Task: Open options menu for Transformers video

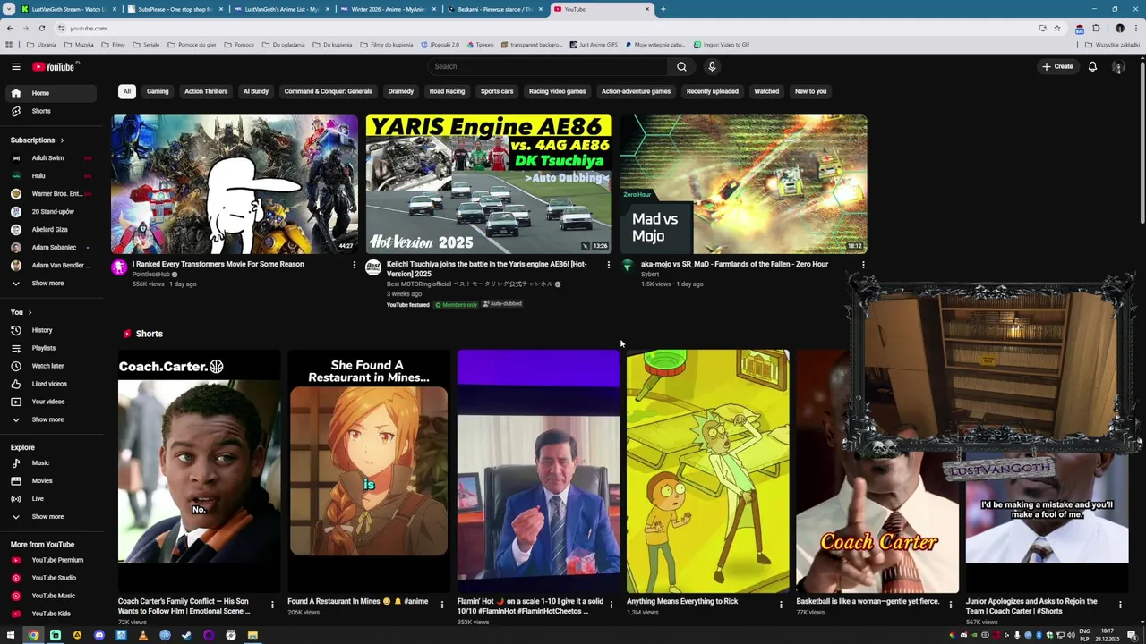Action: coord(354,265)
